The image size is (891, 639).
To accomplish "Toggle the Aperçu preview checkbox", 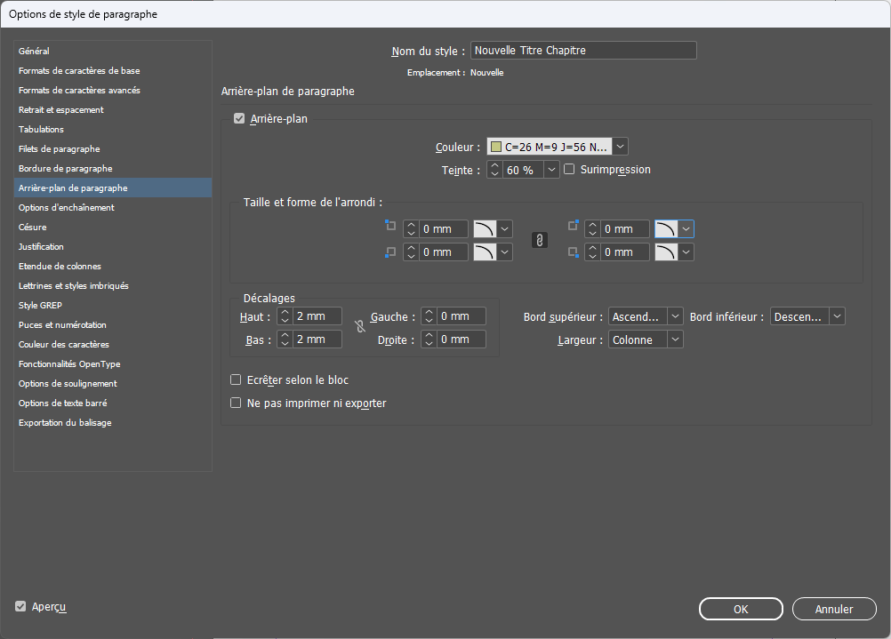I will (20, 607).
